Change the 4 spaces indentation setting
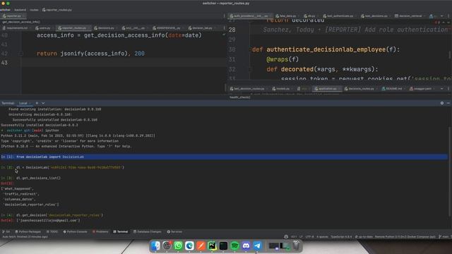 [322, 237]
